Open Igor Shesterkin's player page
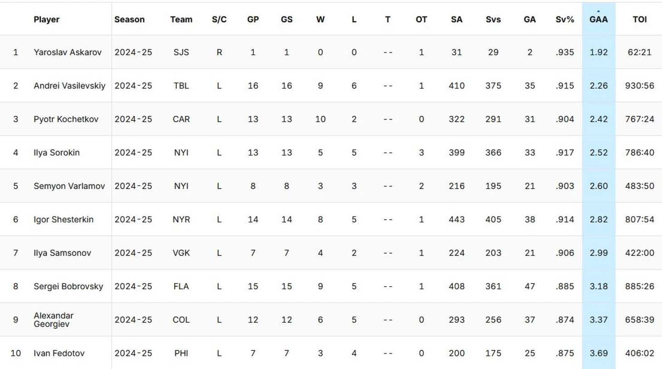662x369 pixels. click(63, 220)
